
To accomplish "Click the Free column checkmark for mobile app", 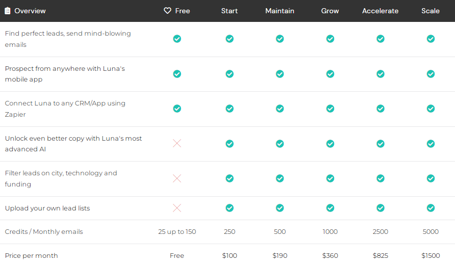I will 177,74.
